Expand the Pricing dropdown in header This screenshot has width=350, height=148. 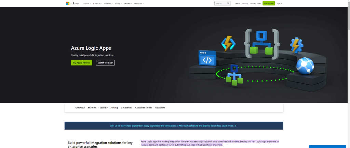(x=118, y=3)
